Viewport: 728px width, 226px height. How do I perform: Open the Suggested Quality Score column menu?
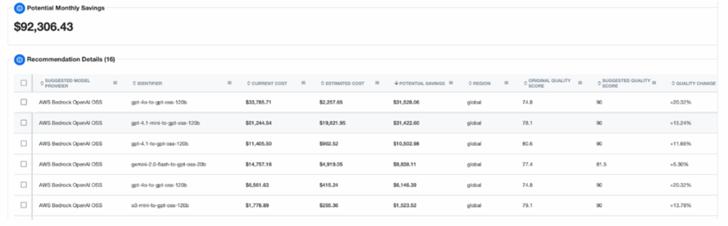(653, 83)
